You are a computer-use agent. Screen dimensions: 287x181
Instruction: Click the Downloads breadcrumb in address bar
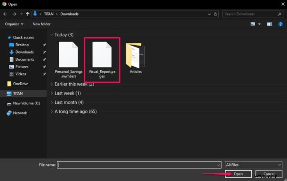coord(69,14)
